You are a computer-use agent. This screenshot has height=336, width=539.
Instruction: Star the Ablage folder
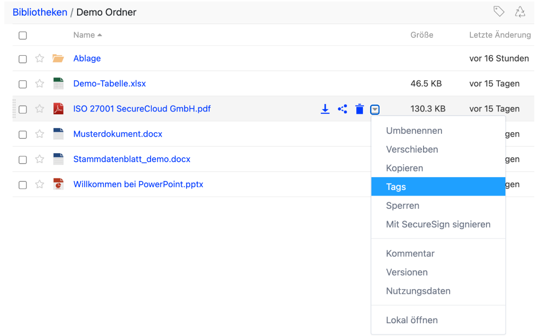tap(40, 58)
